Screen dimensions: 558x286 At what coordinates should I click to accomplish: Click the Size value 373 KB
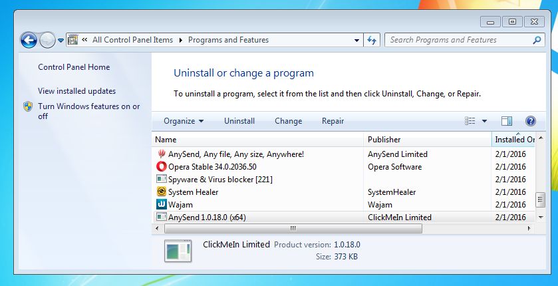click(346, 257)
